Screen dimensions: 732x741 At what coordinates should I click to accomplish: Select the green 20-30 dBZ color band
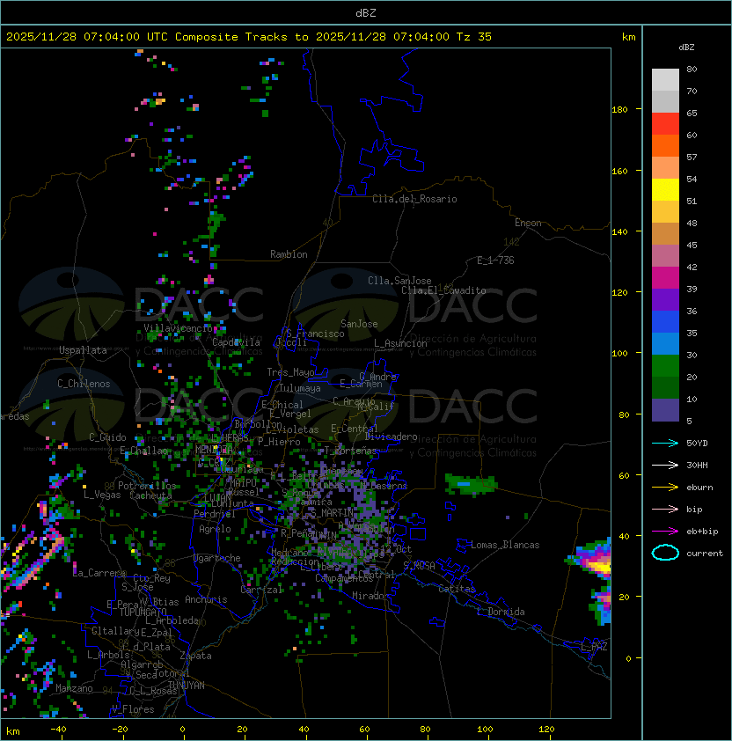click(x=665, y=366)
